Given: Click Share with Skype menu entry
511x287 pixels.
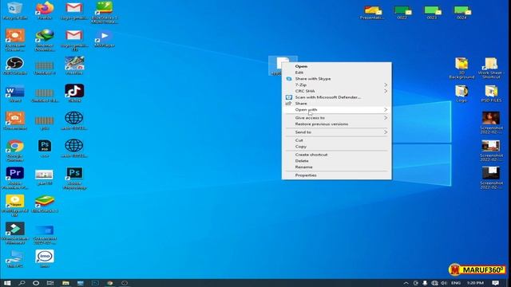Looking at the screenshot, I should (337, 79).
